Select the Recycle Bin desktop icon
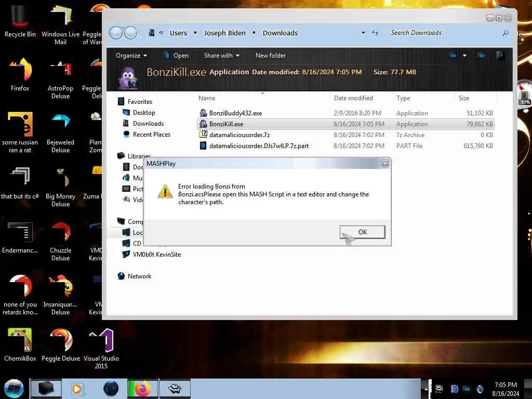Viewport: 532px width, 399px height. point(20,20)
